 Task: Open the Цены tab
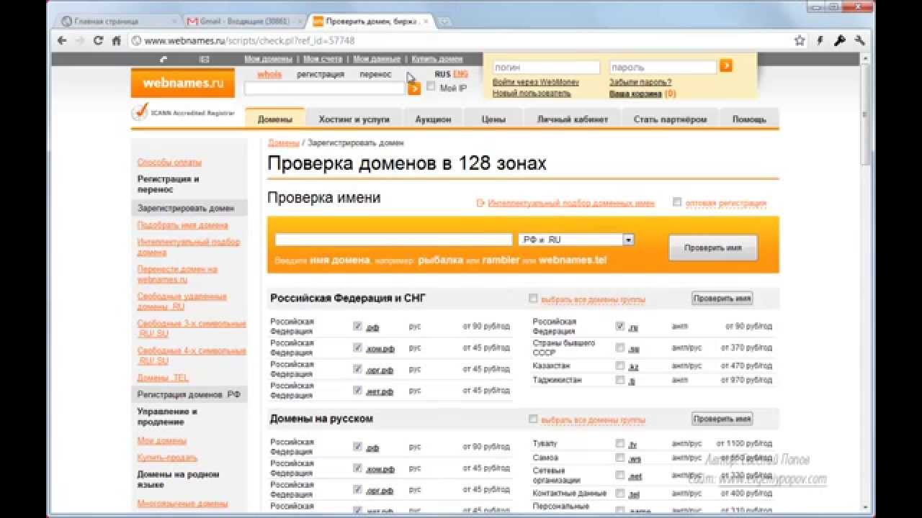[493, 119]
